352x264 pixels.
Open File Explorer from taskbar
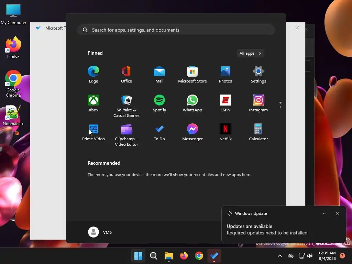pos(168,256)
